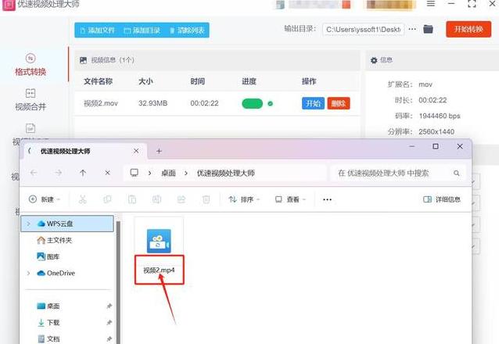Click the orange 开始转换 button
This screenshot has width=499, height=344.
468,29
